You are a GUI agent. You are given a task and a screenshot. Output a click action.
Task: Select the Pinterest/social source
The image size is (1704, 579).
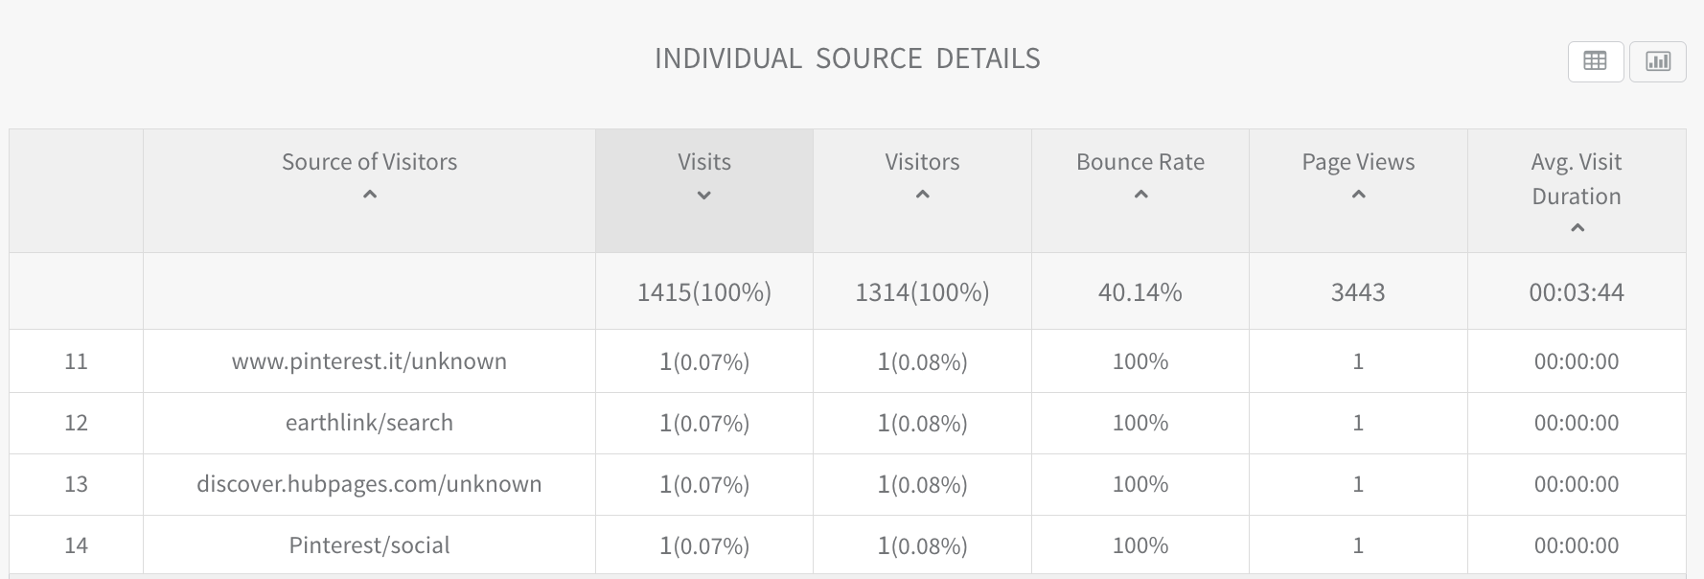tap(370, 545)
